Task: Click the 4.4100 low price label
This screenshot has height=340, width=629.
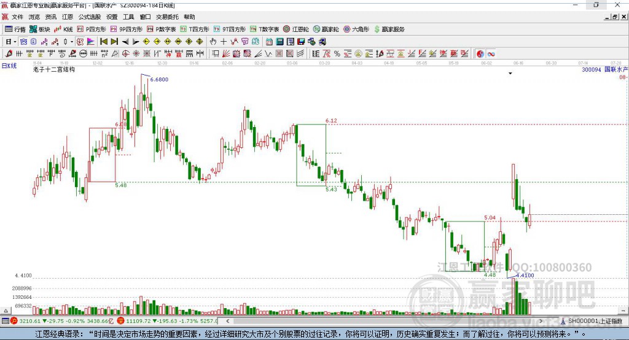Action: 525,276
